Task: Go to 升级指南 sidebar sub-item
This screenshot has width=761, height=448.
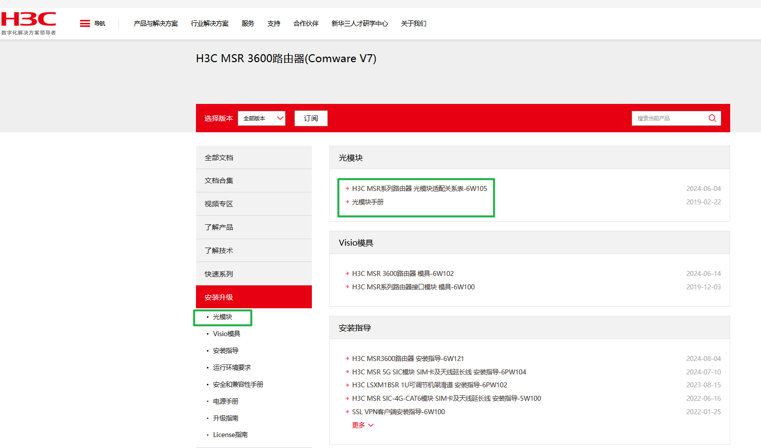Action: tap(226, 418)
